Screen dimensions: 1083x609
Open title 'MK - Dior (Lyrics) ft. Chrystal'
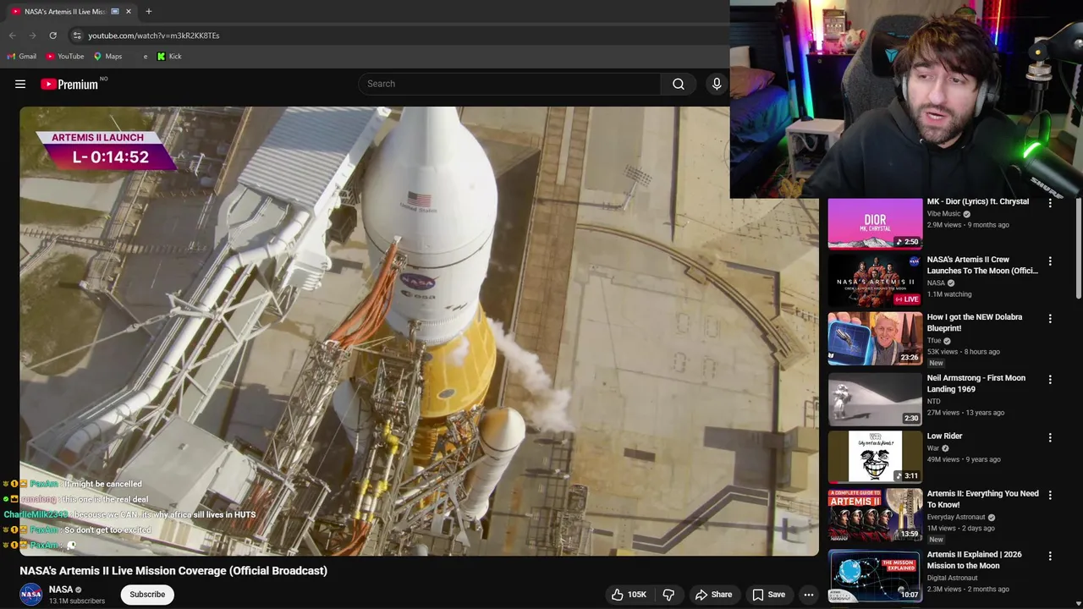[x=978, y=202]
